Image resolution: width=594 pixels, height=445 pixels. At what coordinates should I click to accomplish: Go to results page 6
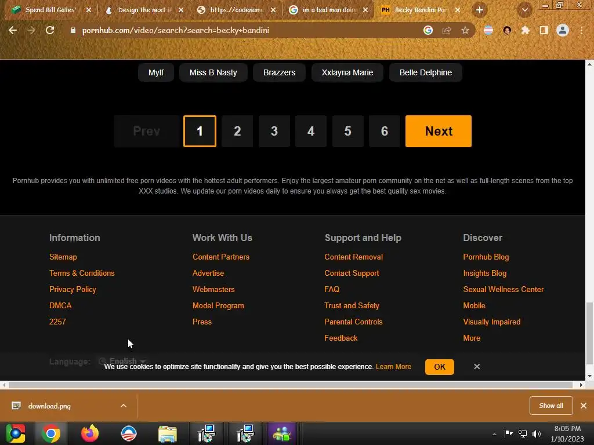coord(385,132)
